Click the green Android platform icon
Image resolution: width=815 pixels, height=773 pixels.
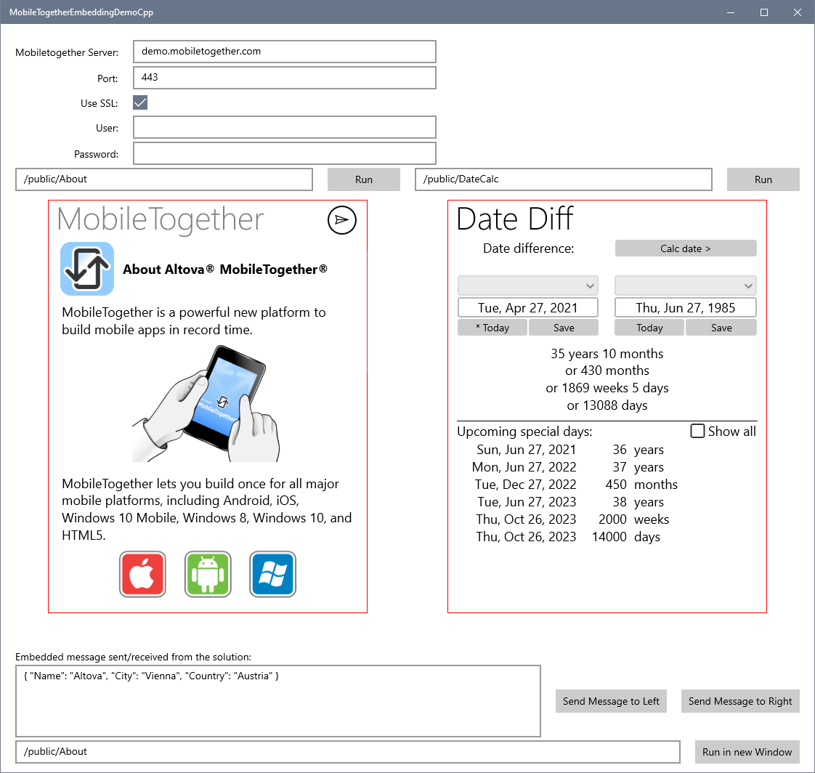click(x=208, y=574)
